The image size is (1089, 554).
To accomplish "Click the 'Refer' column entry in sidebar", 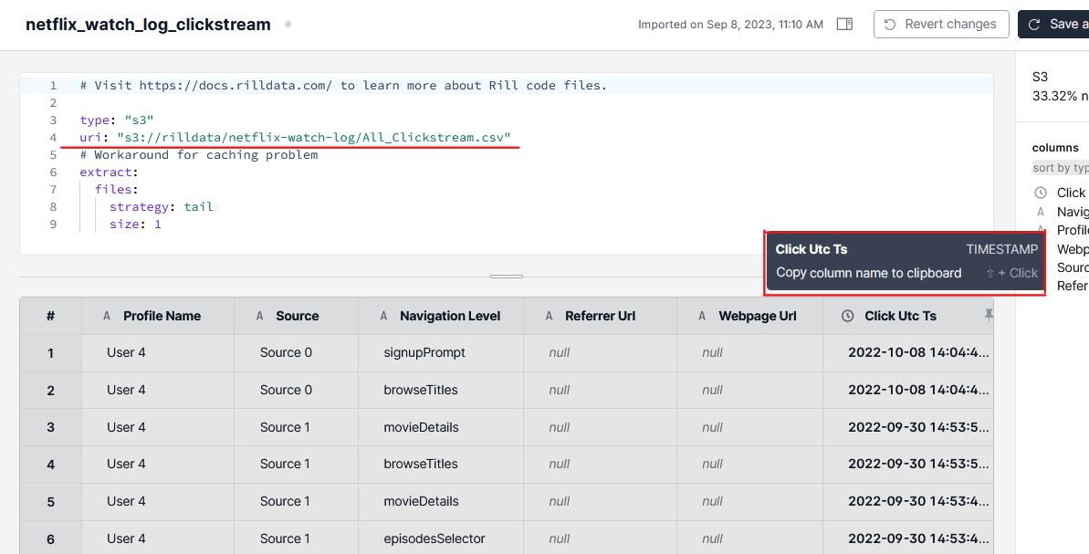I will coord(1073,286).
